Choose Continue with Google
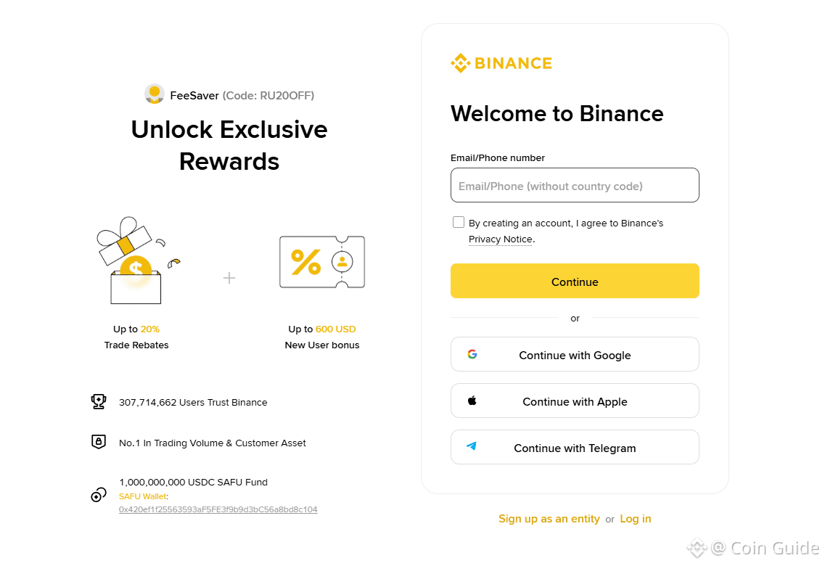The width and height of the screenshot is (825, 566). coord(575,354)
